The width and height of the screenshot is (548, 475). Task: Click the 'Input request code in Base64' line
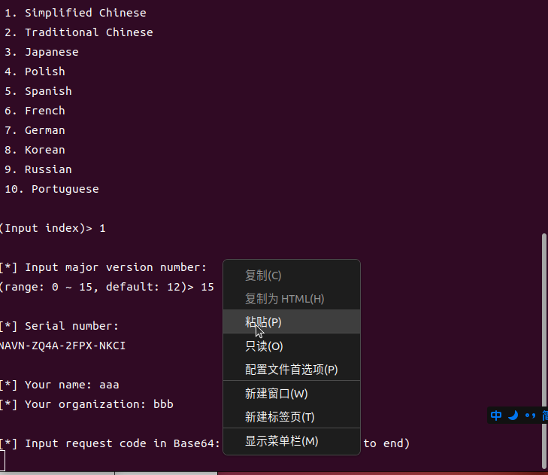coord(110,443)
